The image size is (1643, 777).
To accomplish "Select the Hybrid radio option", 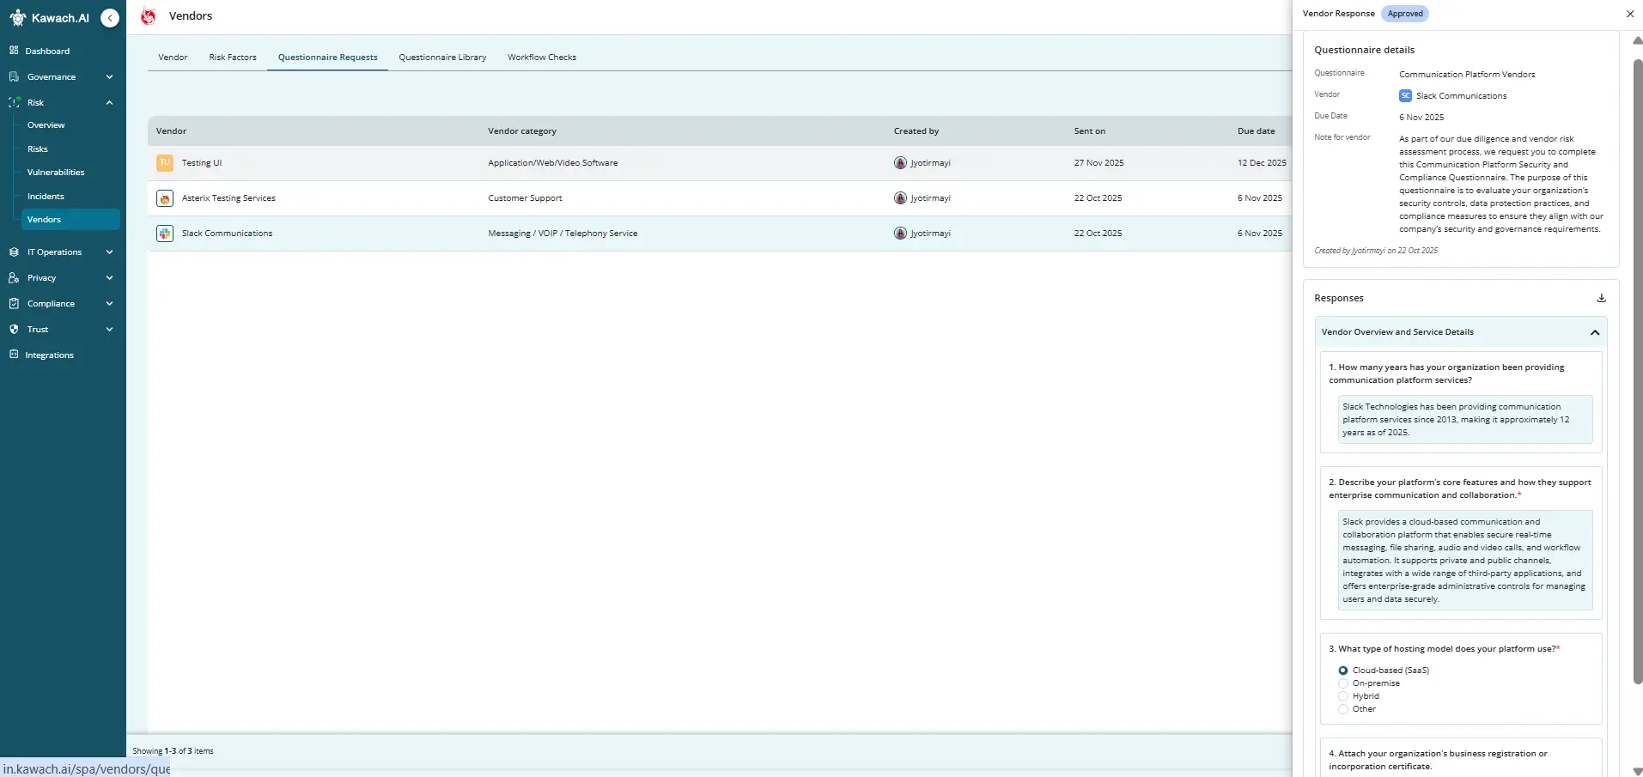I will click(x=1343, y=696).
